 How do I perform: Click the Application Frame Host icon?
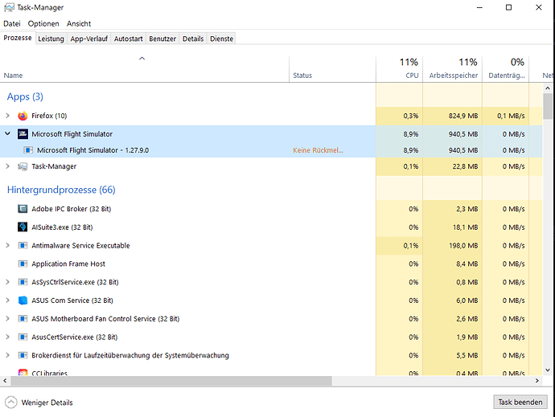23,264
